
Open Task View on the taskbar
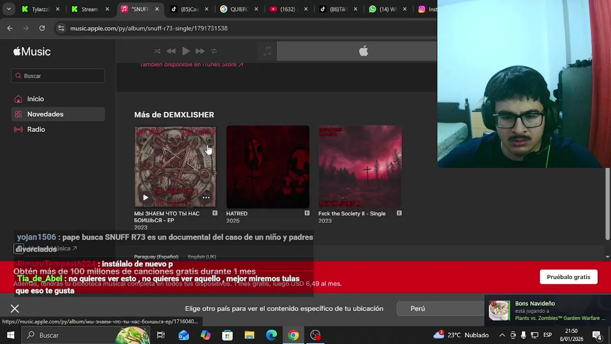(x=161, y=335)
